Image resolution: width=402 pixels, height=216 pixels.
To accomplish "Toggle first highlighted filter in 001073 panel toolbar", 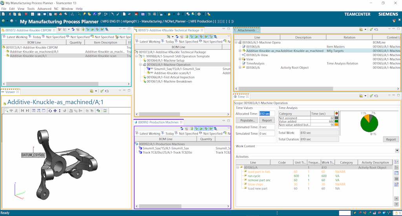I will (191, 37).
